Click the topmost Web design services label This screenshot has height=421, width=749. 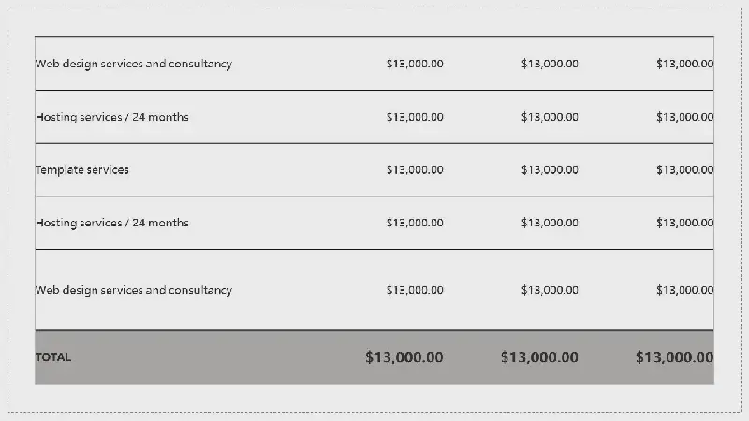134,64
